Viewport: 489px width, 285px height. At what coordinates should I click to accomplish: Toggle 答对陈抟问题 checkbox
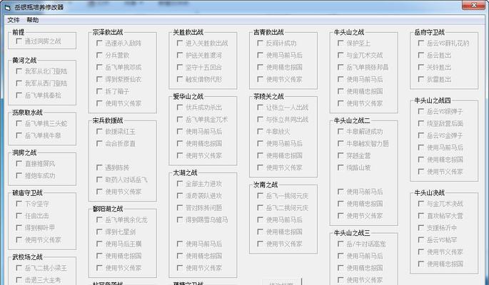(180, 208)
